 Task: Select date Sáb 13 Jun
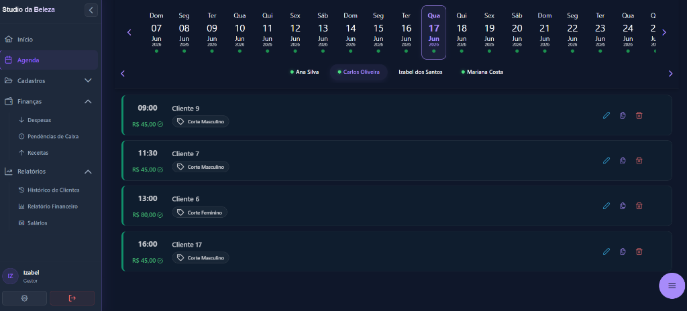[x=323, y=32]
